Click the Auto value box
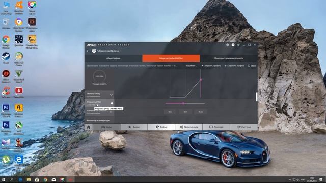The height and width of the screenshot is (183, 326). click(201, 112)
